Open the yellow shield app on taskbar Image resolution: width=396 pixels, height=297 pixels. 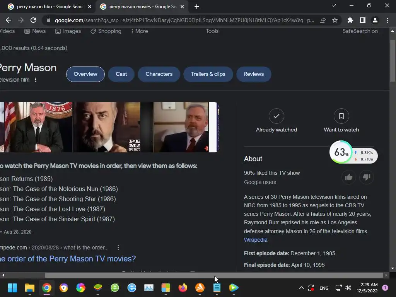(x=64, y=288)
